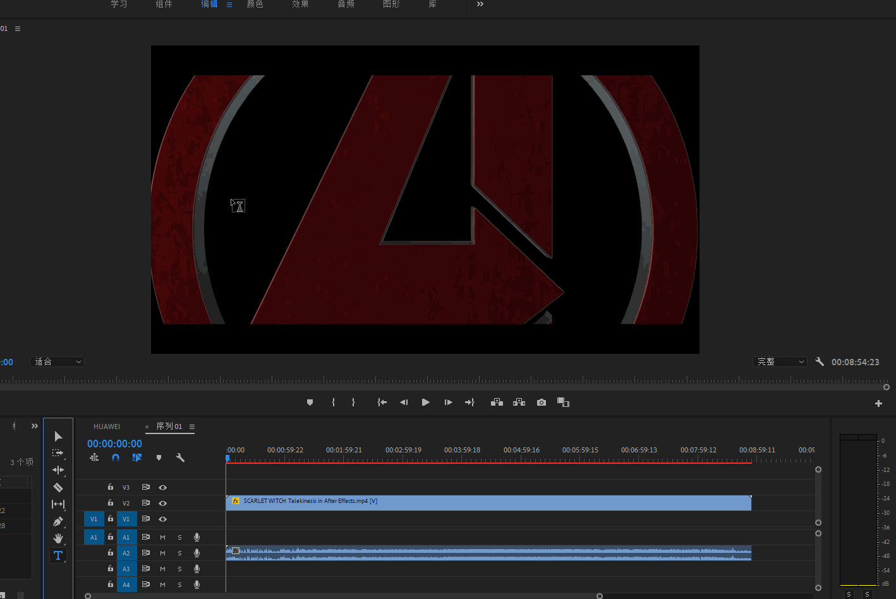Choose the Selection arrow tool

[58, 437]
